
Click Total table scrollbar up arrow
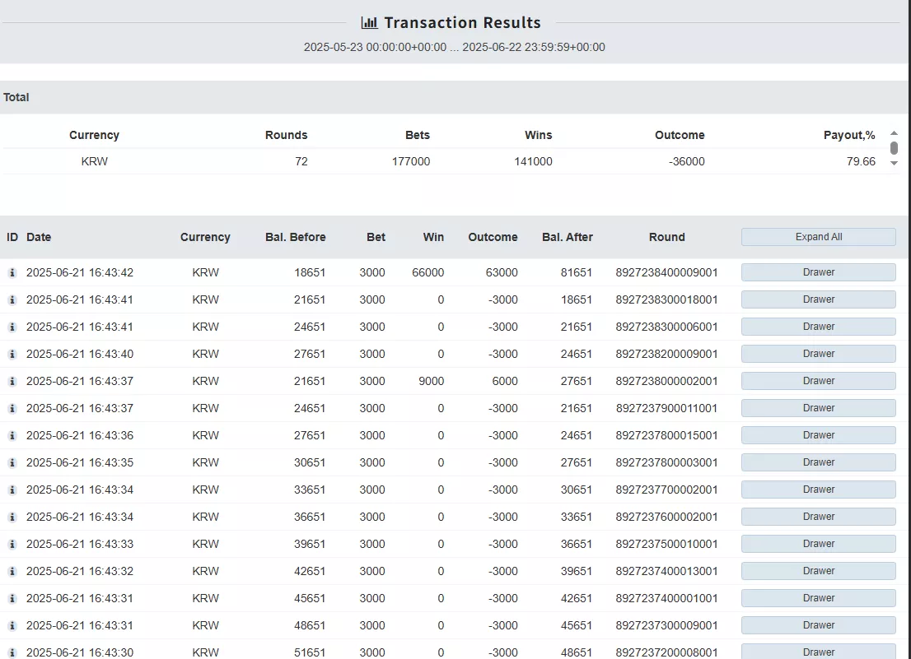coord(895,133)
